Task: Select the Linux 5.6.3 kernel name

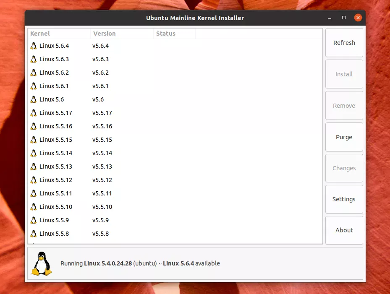Action: [54, 59]
